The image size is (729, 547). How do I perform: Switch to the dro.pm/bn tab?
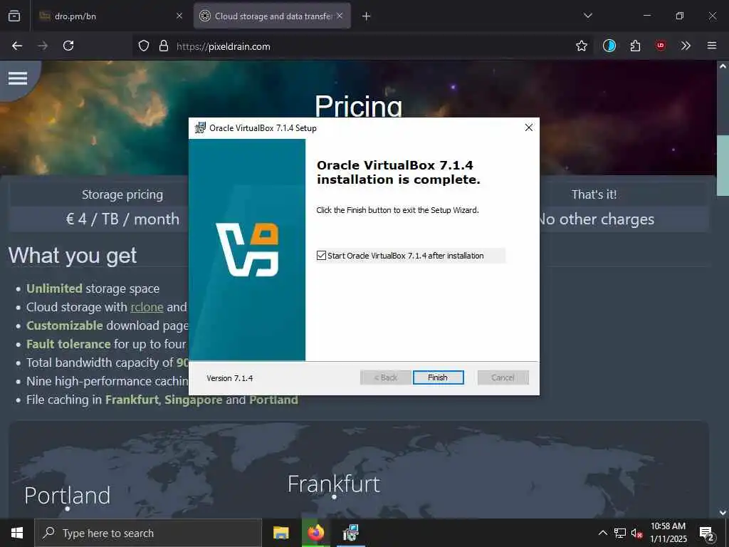(110, 16)
